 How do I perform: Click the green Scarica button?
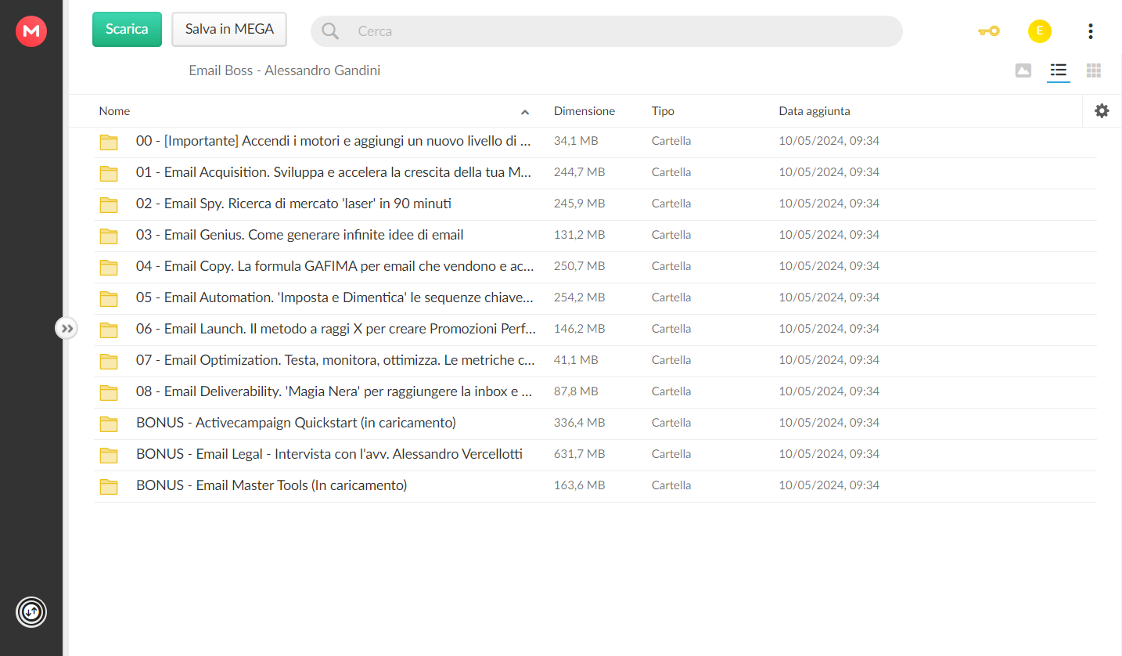127,29
